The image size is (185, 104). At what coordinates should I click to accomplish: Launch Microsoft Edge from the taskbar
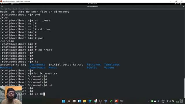click(90, 101)
